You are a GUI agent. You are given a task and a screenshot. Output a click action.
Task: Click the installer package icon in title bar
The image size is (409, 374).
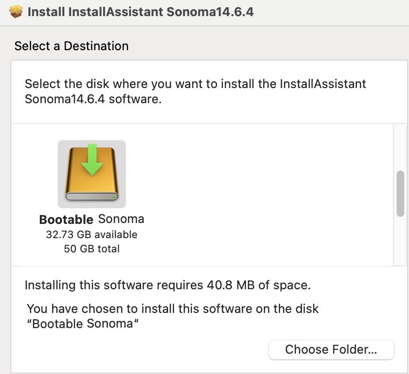pos(16,12)
